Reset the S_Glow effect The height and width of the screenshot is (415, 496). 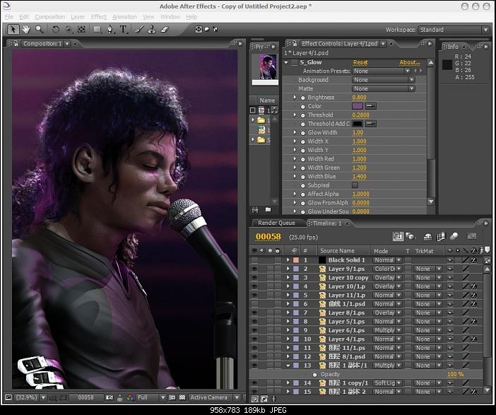tap(360, 62)
